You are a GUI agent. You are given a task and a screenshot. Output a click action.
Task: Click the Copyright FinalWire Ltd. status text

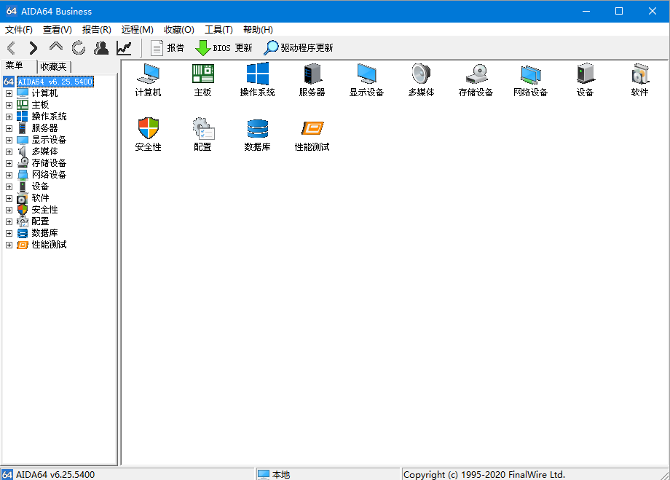tap(484, 474)
